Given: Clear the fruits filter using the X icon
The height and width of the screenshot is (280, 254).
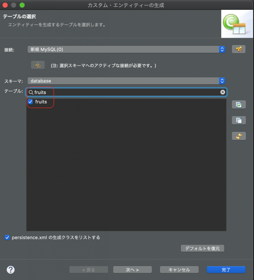Looking at the screenshot, I should click(x=223, y=92).
